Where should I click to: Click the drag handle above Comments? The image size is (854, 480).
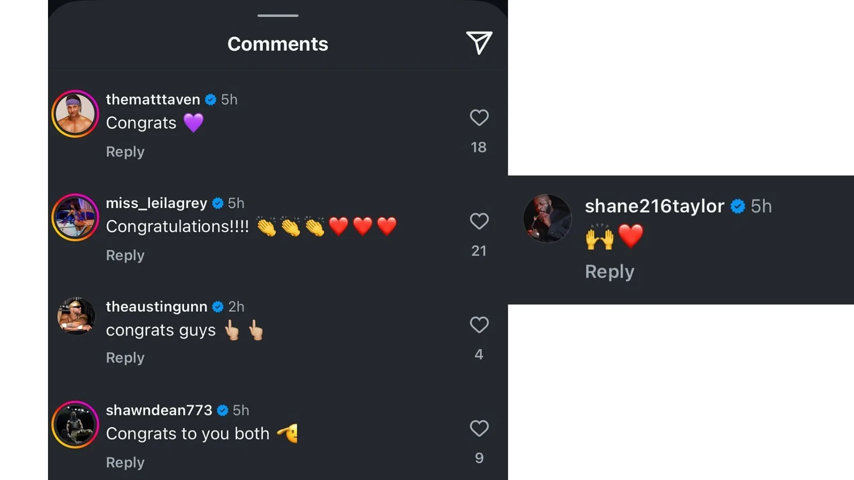click(x=278, y=15)
